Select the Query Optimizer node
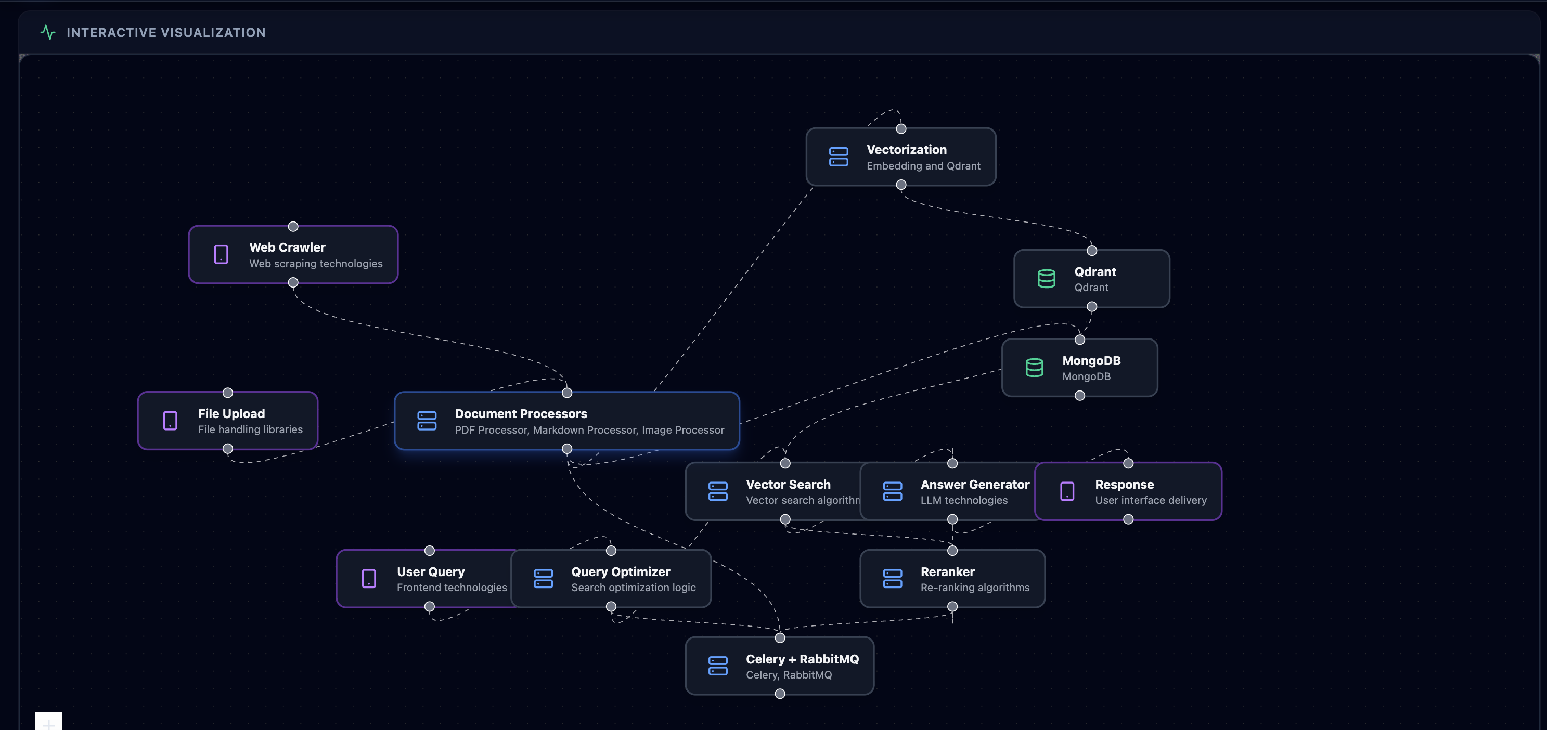 (611, 579)
